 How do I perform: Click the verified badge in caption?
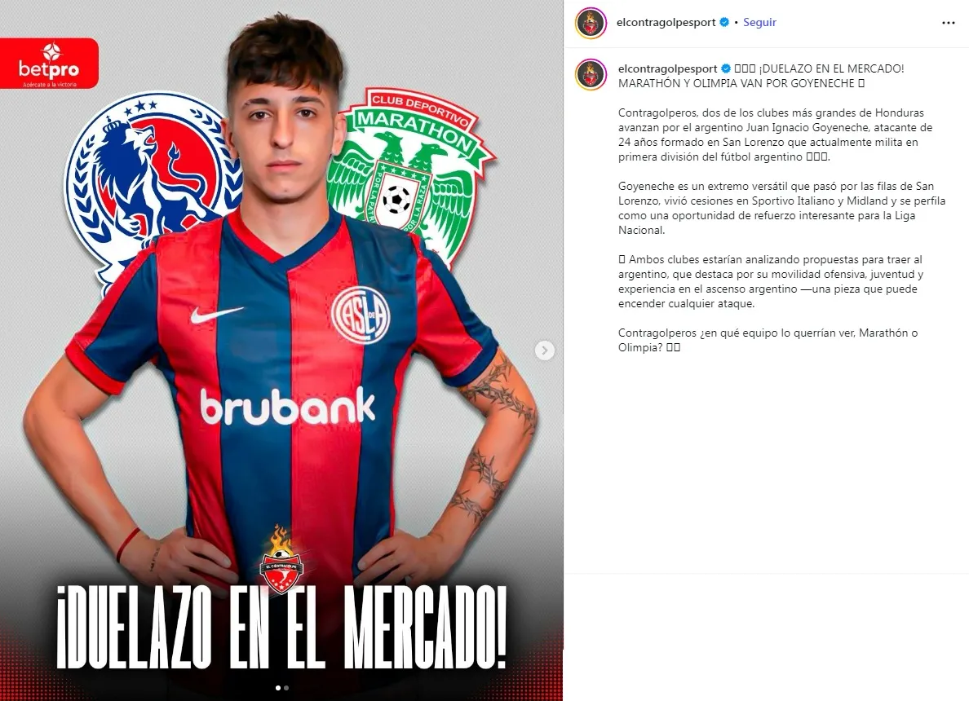(x=725, y=68)
